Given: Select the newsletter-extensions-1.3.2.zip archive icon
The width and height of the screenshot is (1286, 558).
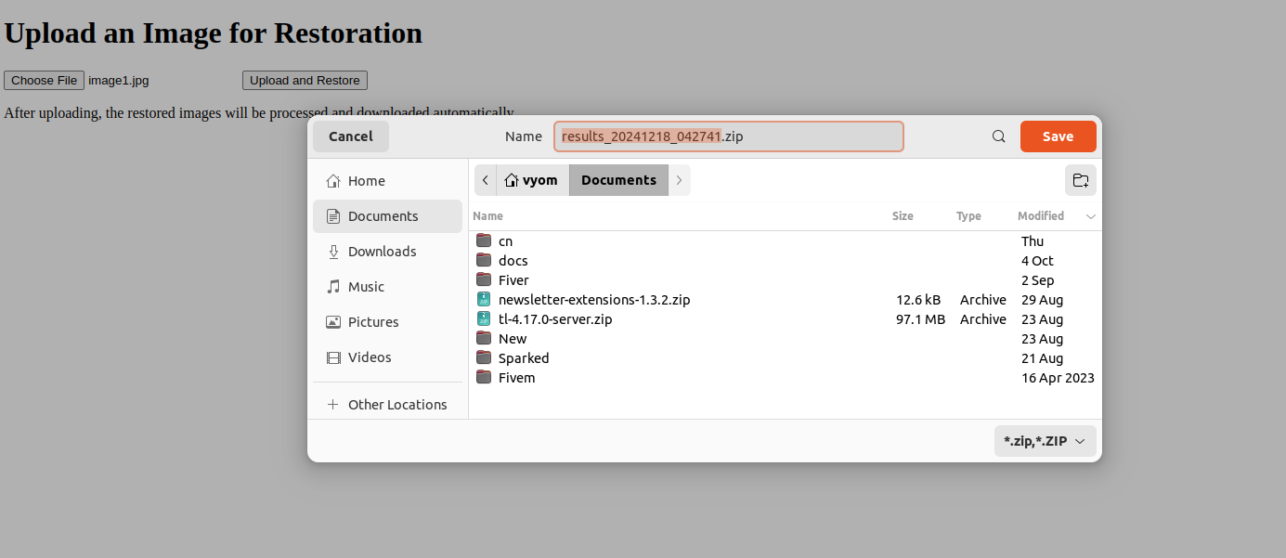Looking at the screenshot, I should [484, 300].
